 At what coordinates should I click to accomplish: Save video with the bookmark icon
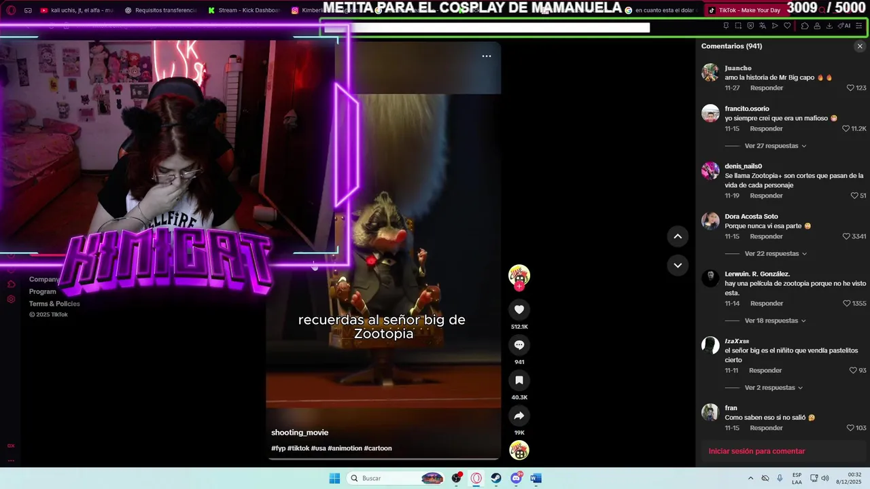[x=519, y=380]
